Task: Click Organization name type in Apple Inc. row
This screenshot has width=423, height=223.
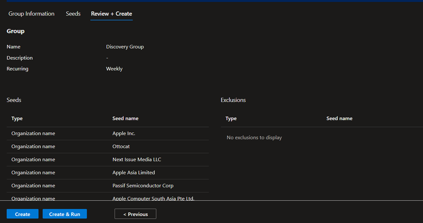Action: (33, 134)
